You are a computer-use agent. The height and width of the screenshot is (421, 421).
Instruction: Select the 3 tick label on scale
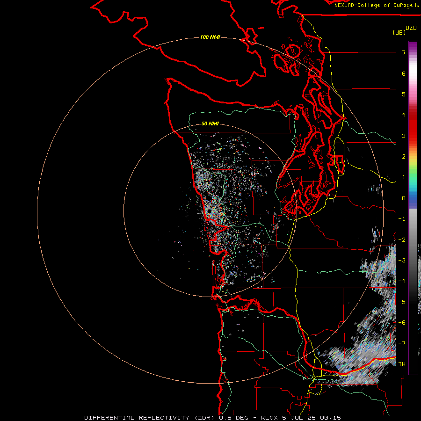(404, 136)
